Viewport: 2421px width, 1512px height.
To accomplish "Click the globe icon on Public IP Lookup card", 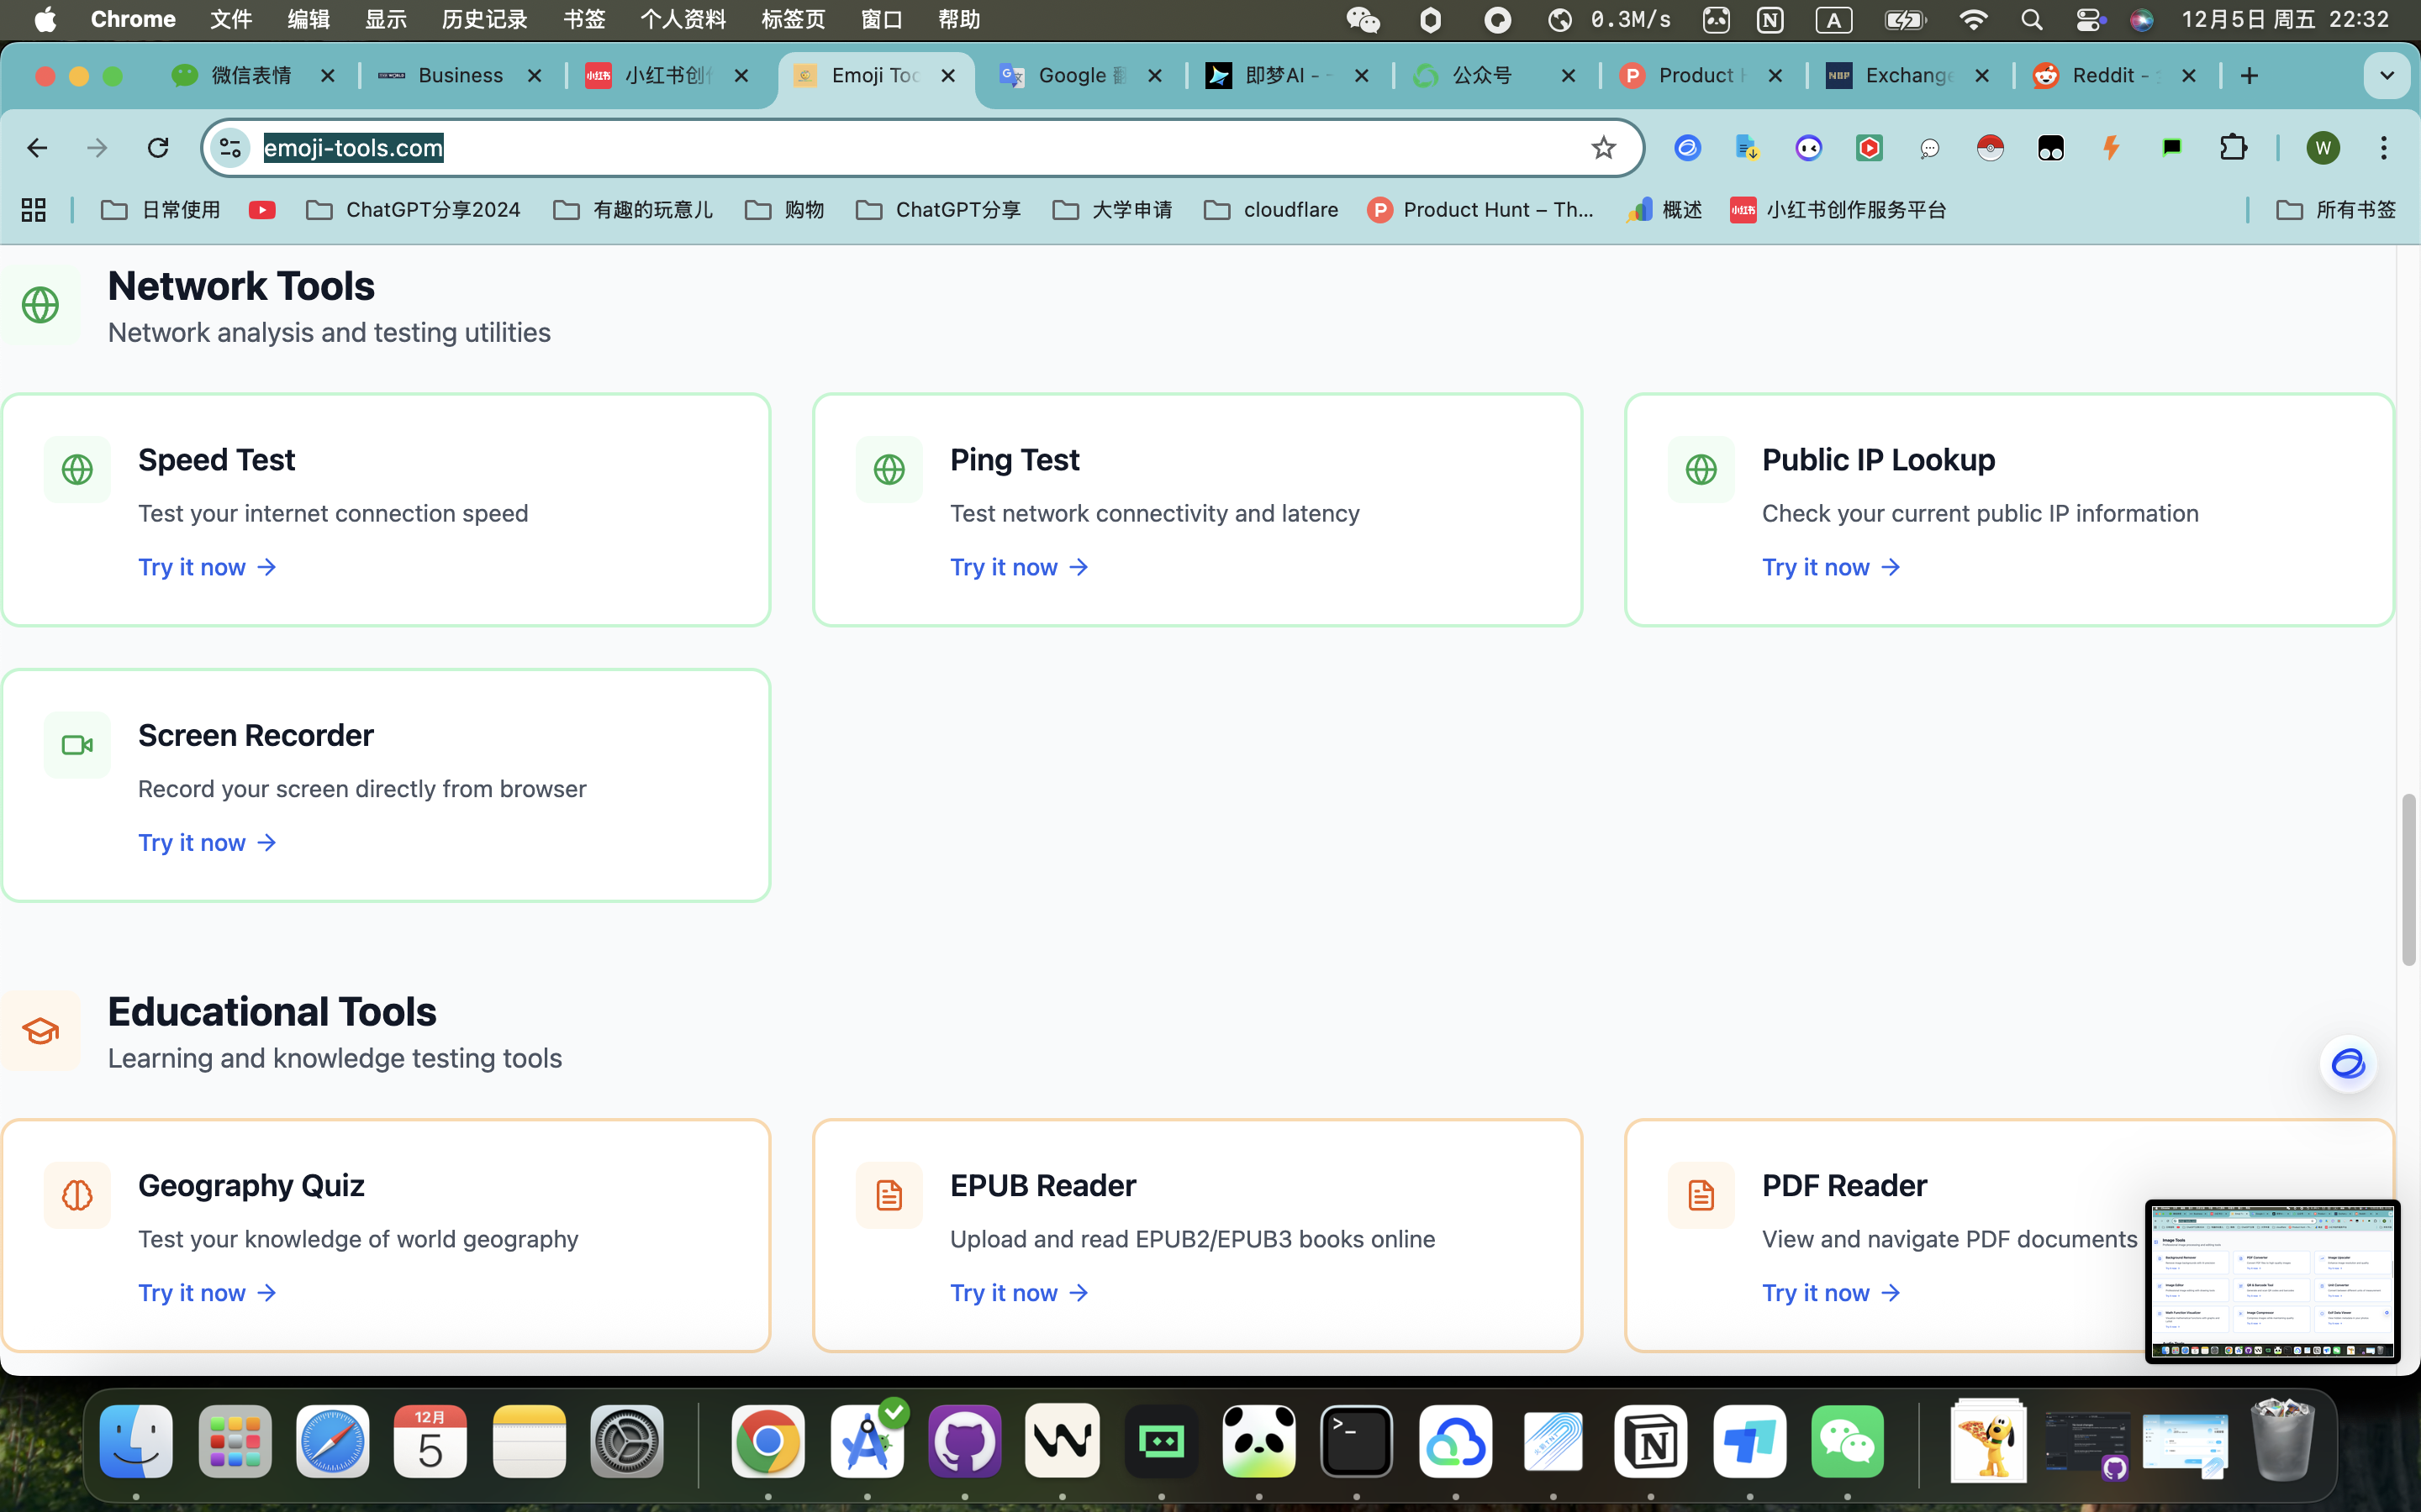I will pos(1700,469).
